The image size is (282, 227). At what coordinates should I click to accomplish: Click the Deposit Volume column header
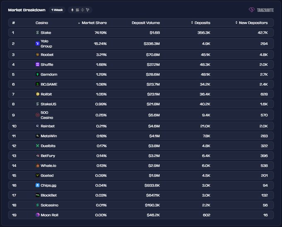146,23
